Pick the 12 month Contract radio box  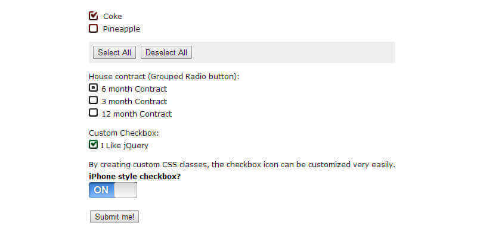click(x=93, y=113)
